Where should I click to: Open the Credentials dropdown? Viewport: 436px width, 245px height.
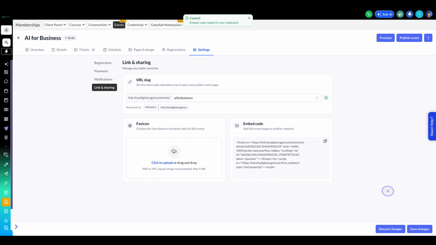(x=137, y=24)
